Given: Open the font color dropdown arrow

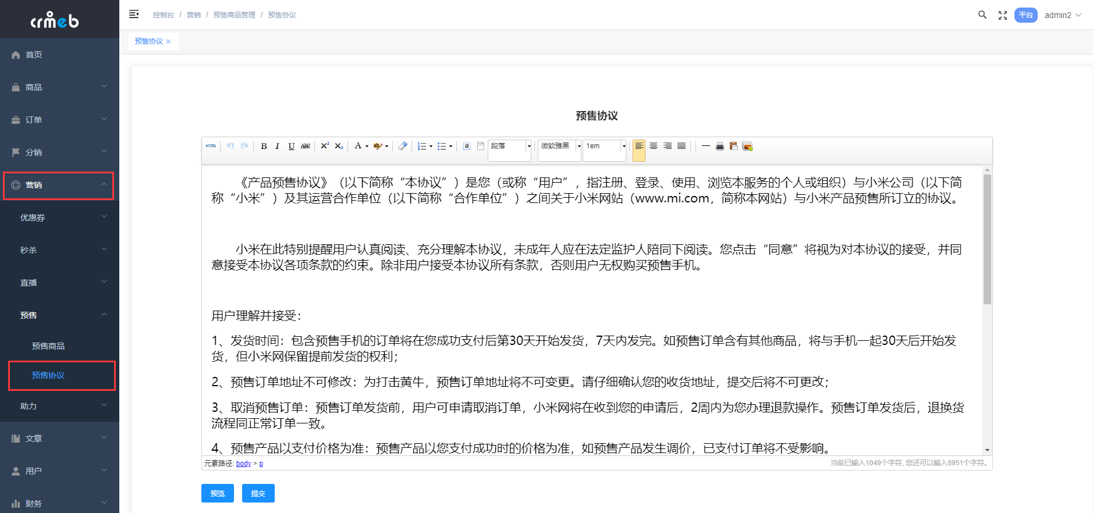Looking at the screenshot, I should 367,146.
